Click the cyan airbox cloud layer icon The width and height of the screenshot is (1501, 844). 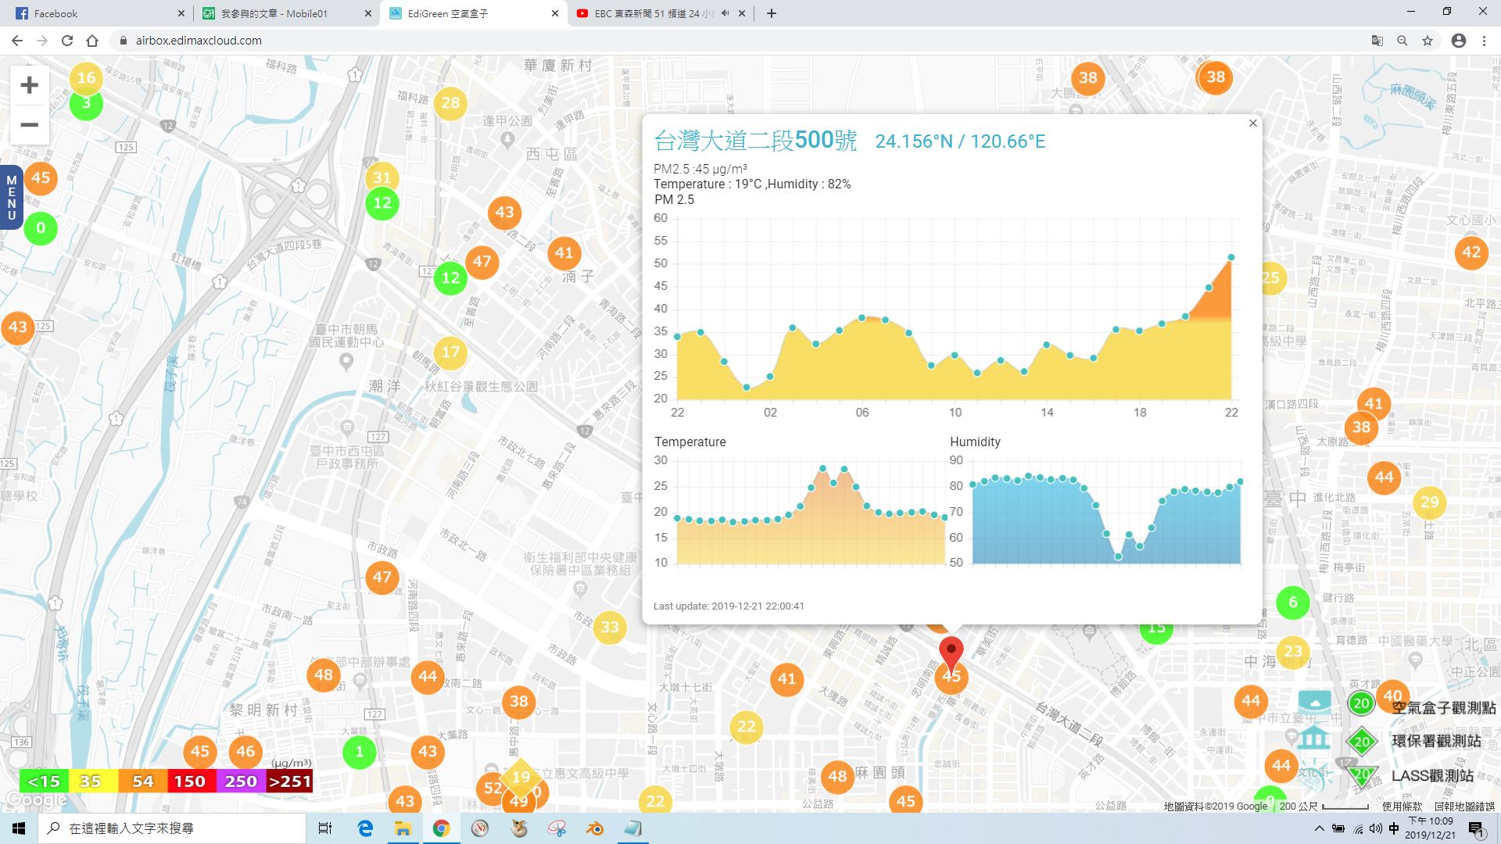tap(1314, 702)
